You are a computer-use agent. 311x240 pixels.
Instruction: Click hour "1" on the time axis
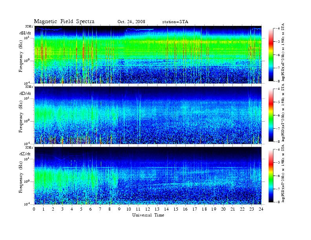44,209
